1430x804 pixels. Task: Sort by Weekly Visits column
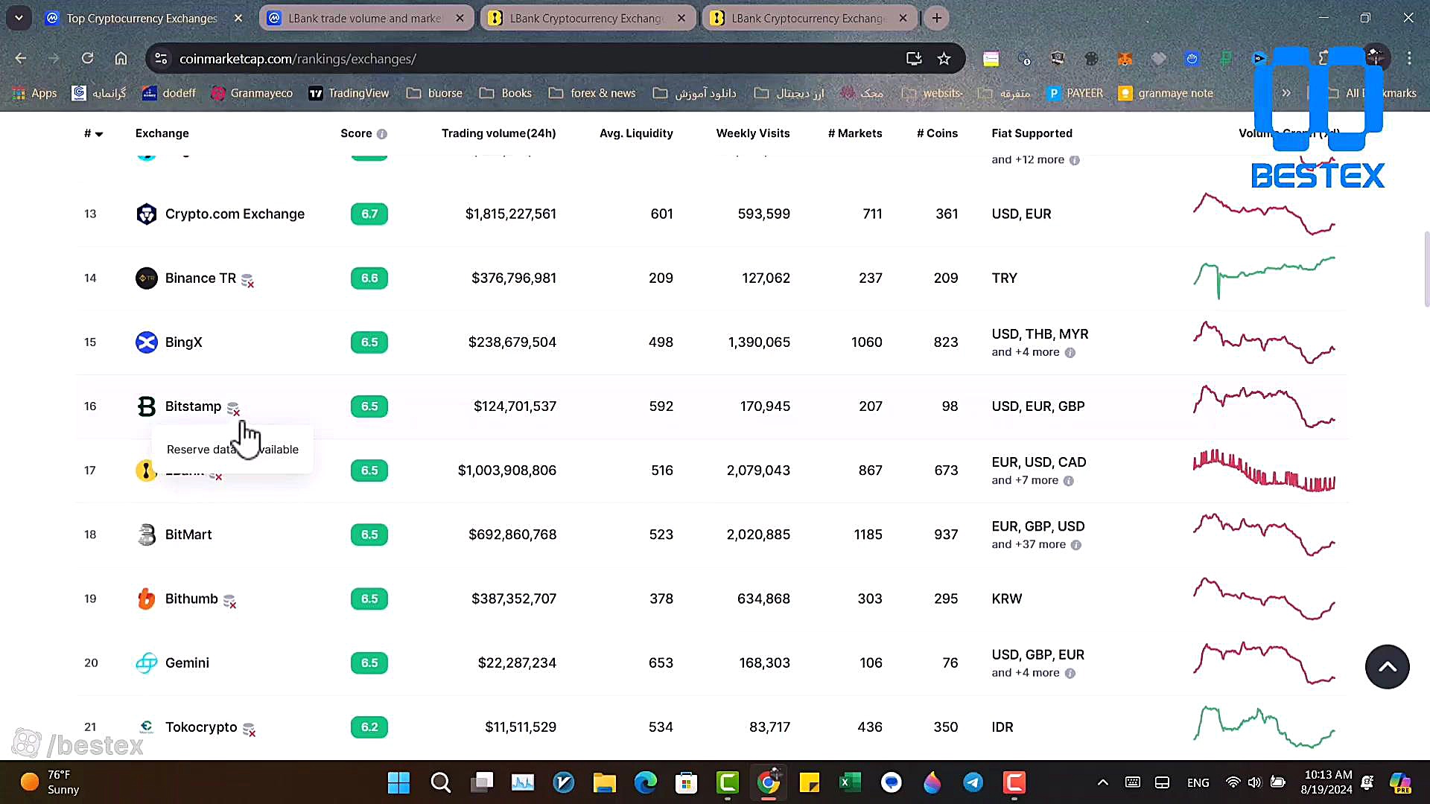click(753, 134)
